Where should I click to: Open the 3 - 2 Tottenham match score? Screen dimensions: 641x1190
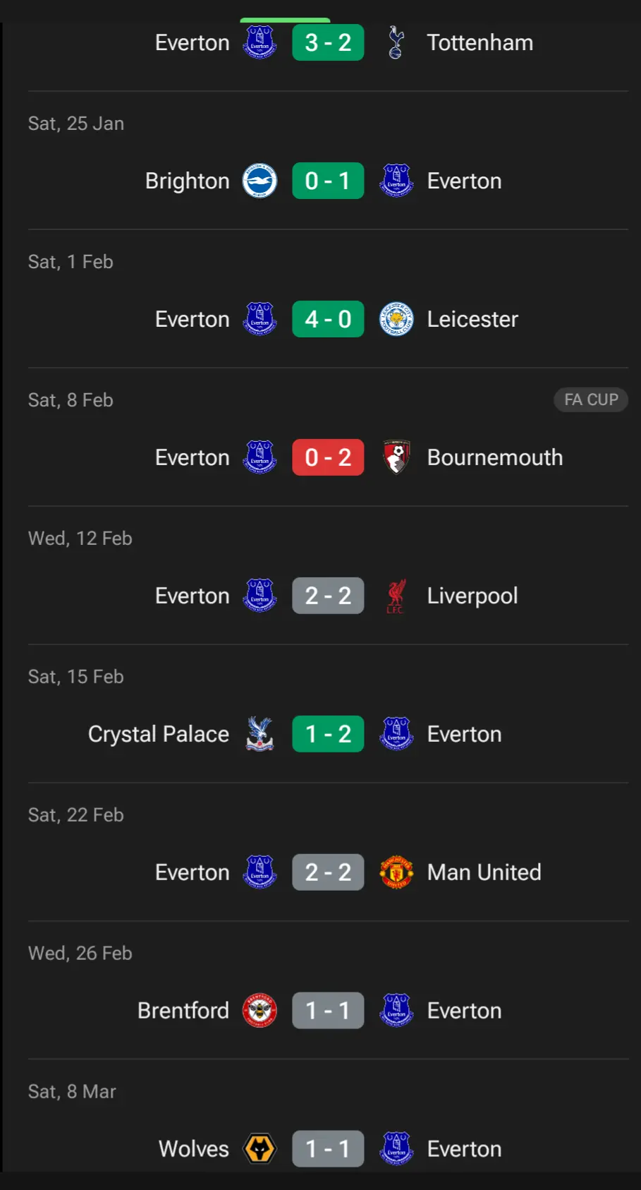click(328, 42)
